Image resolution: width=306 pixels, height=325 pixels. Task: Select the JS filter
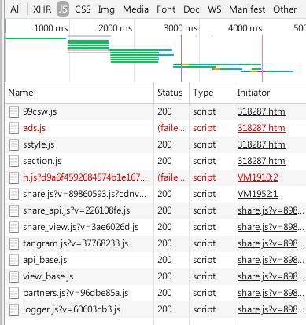[63, 9]
